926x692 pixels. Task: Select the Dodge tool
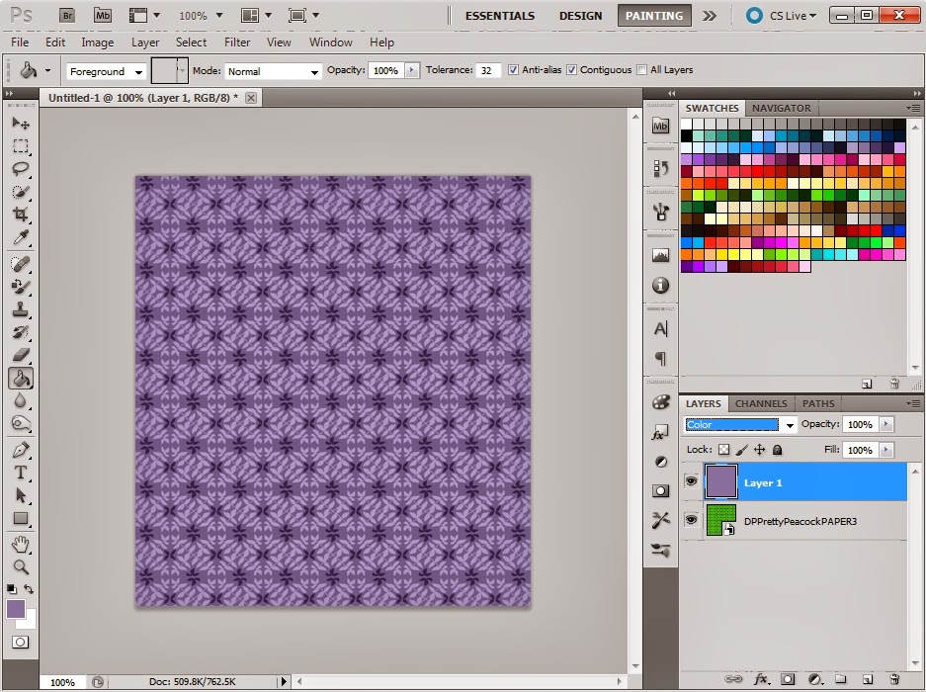pyautogui.click(x=21, y=424)
